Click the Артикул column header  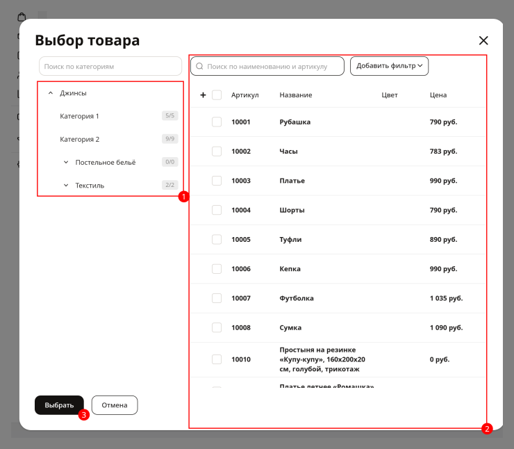click(245, 95)
